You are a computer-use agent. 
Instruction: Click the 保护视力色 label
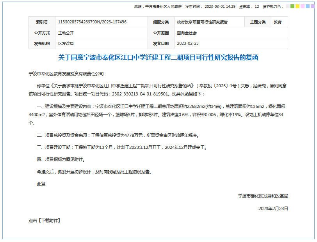coord(273,7)
